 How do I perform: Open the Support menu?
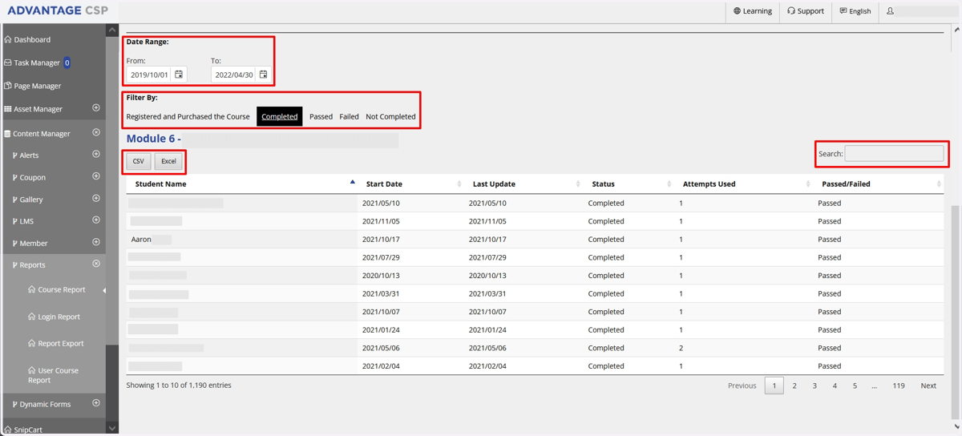806,11
